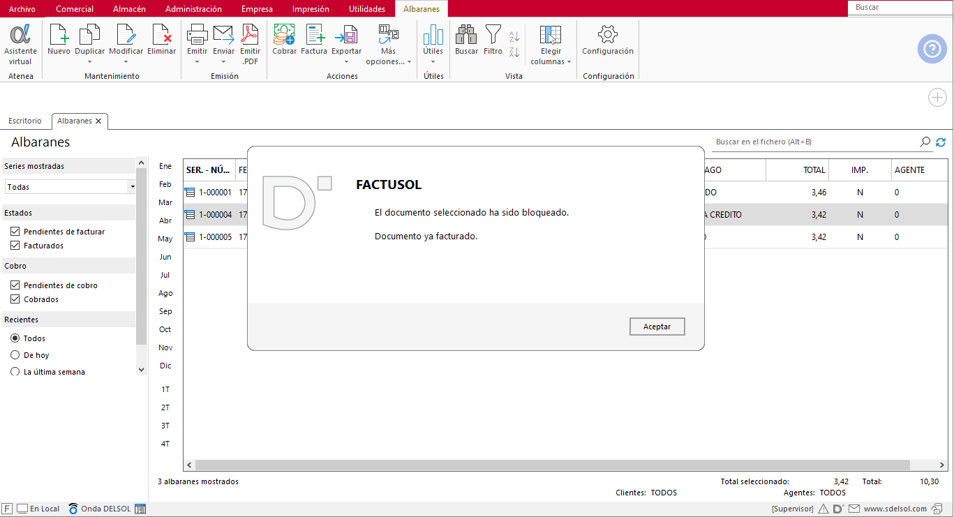Click the TOTAL column header
This screenshot has width=954, height=517.
coord(798,170)
